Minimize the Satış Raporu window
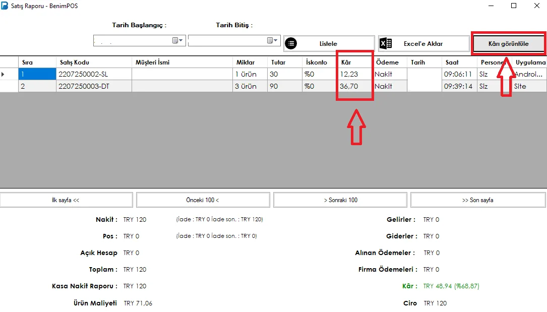Screen dimensions: 547x312 click(491, 6)
